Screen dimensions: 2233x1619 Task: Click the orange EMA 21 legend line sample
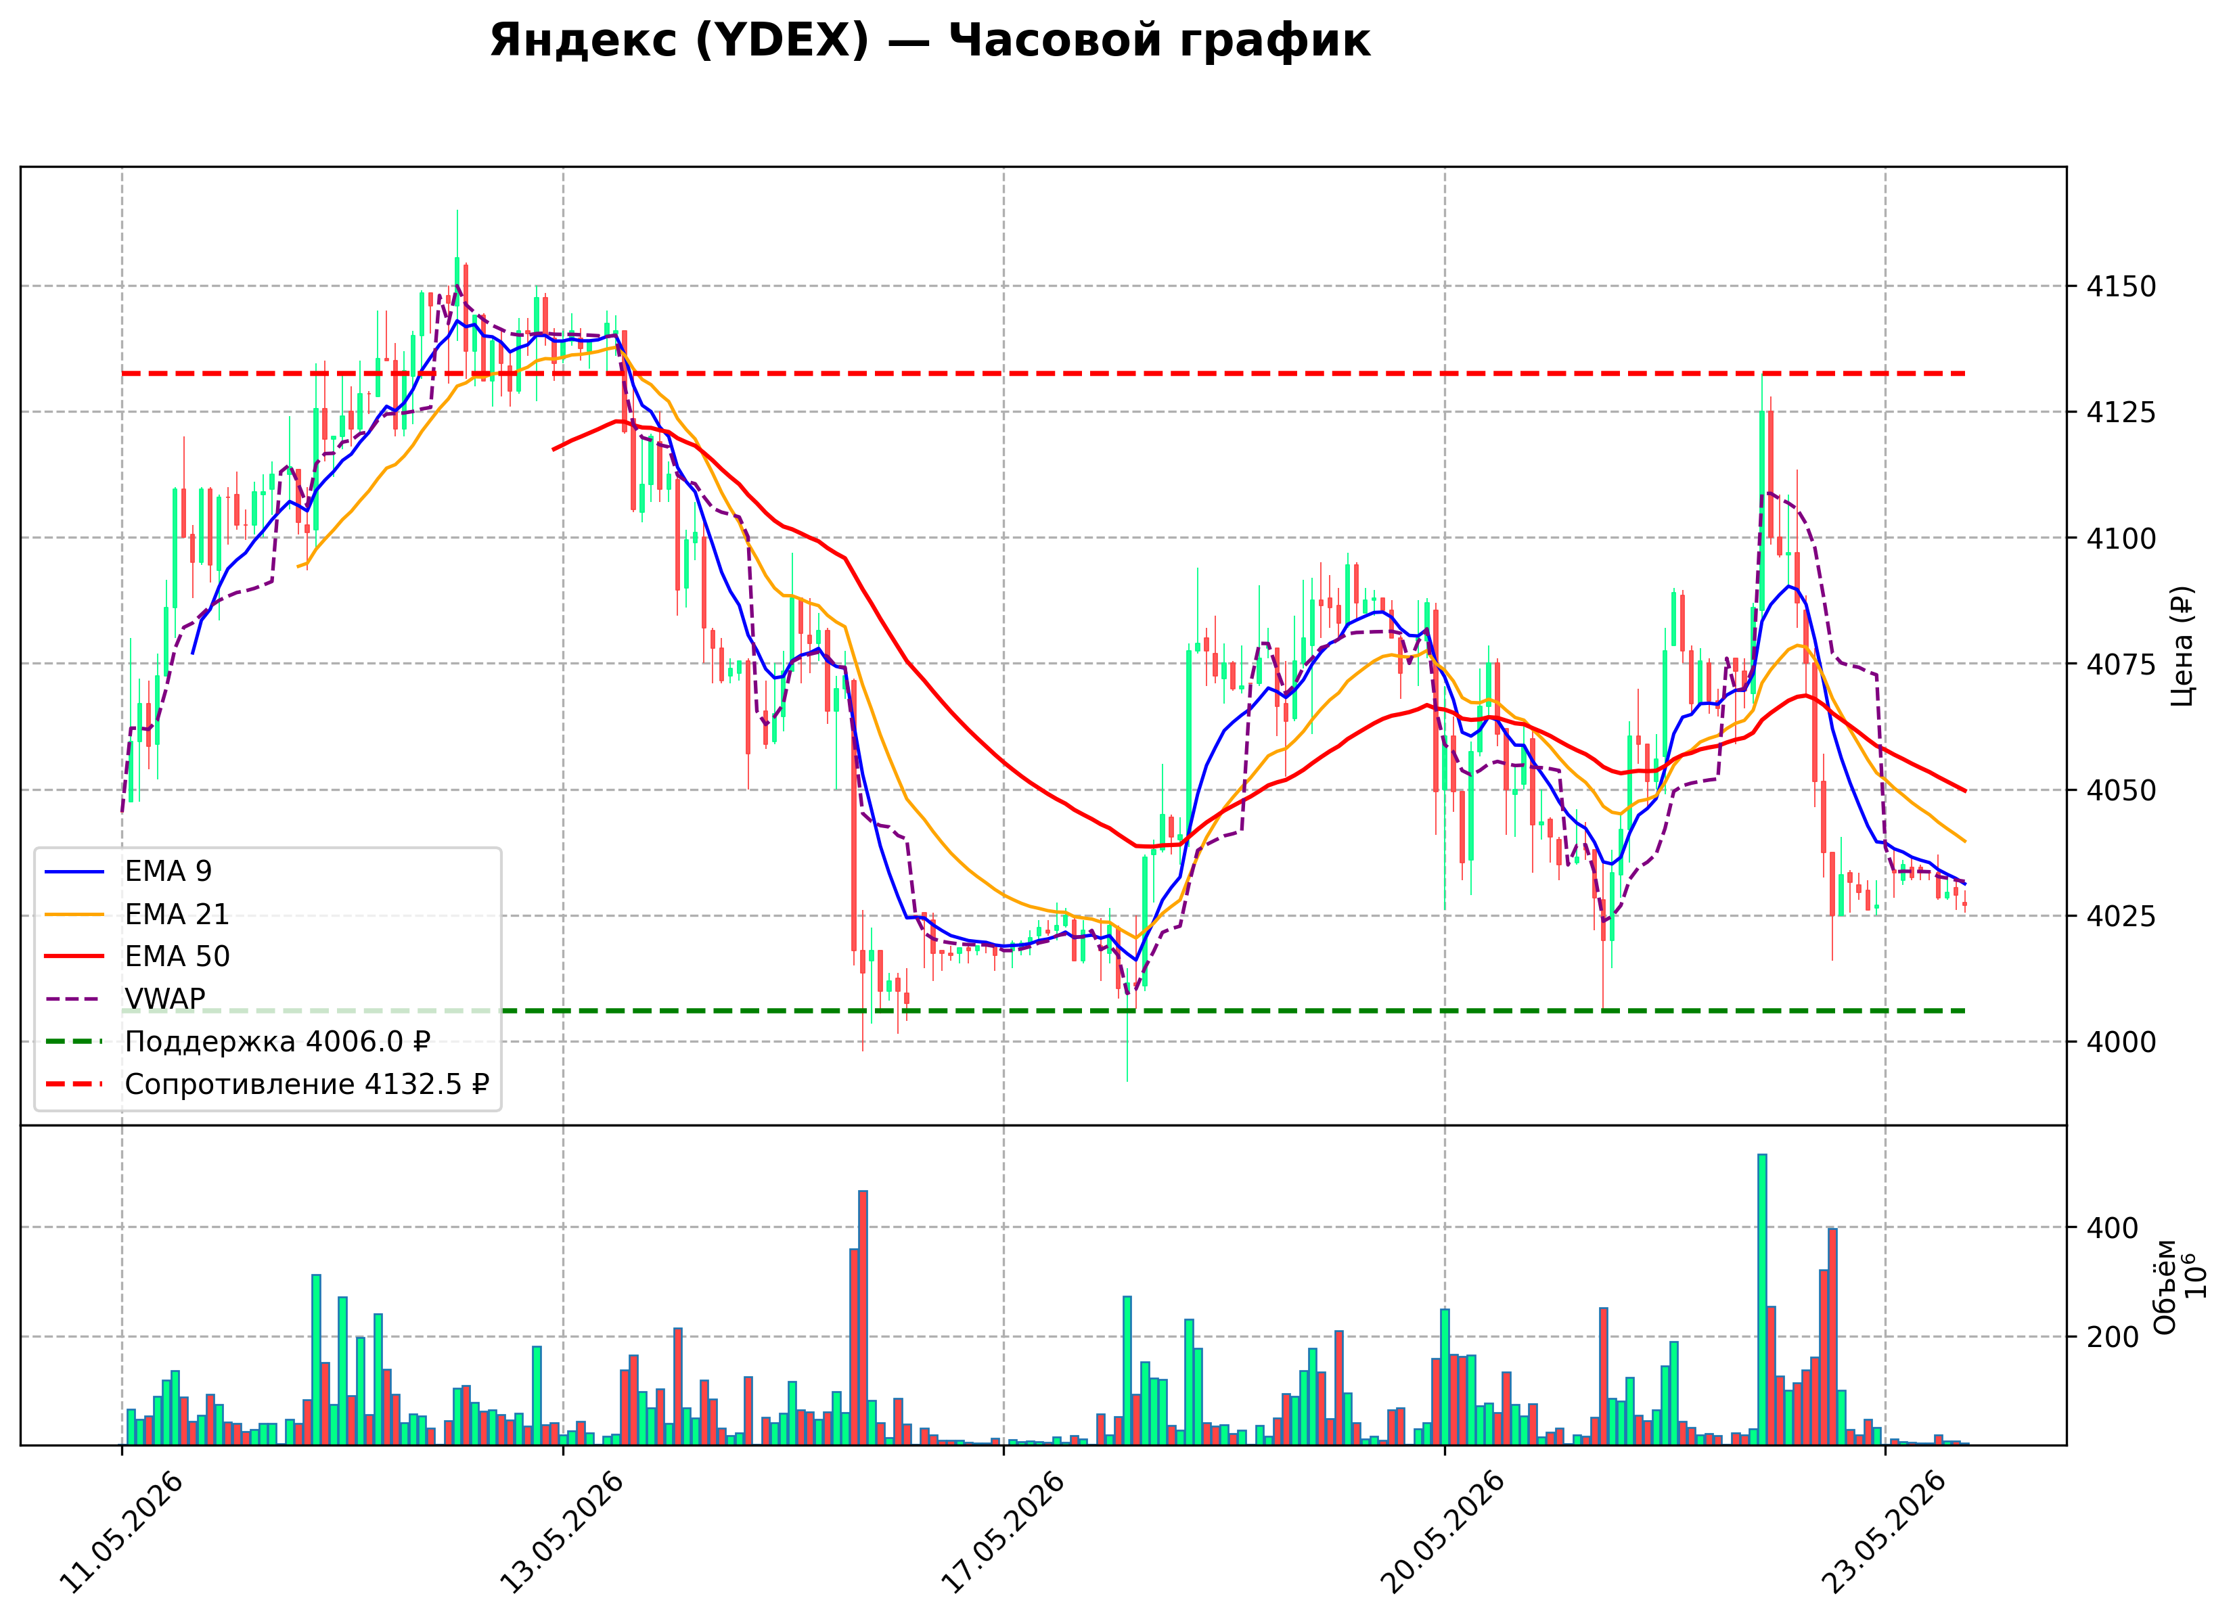[75, 914]
